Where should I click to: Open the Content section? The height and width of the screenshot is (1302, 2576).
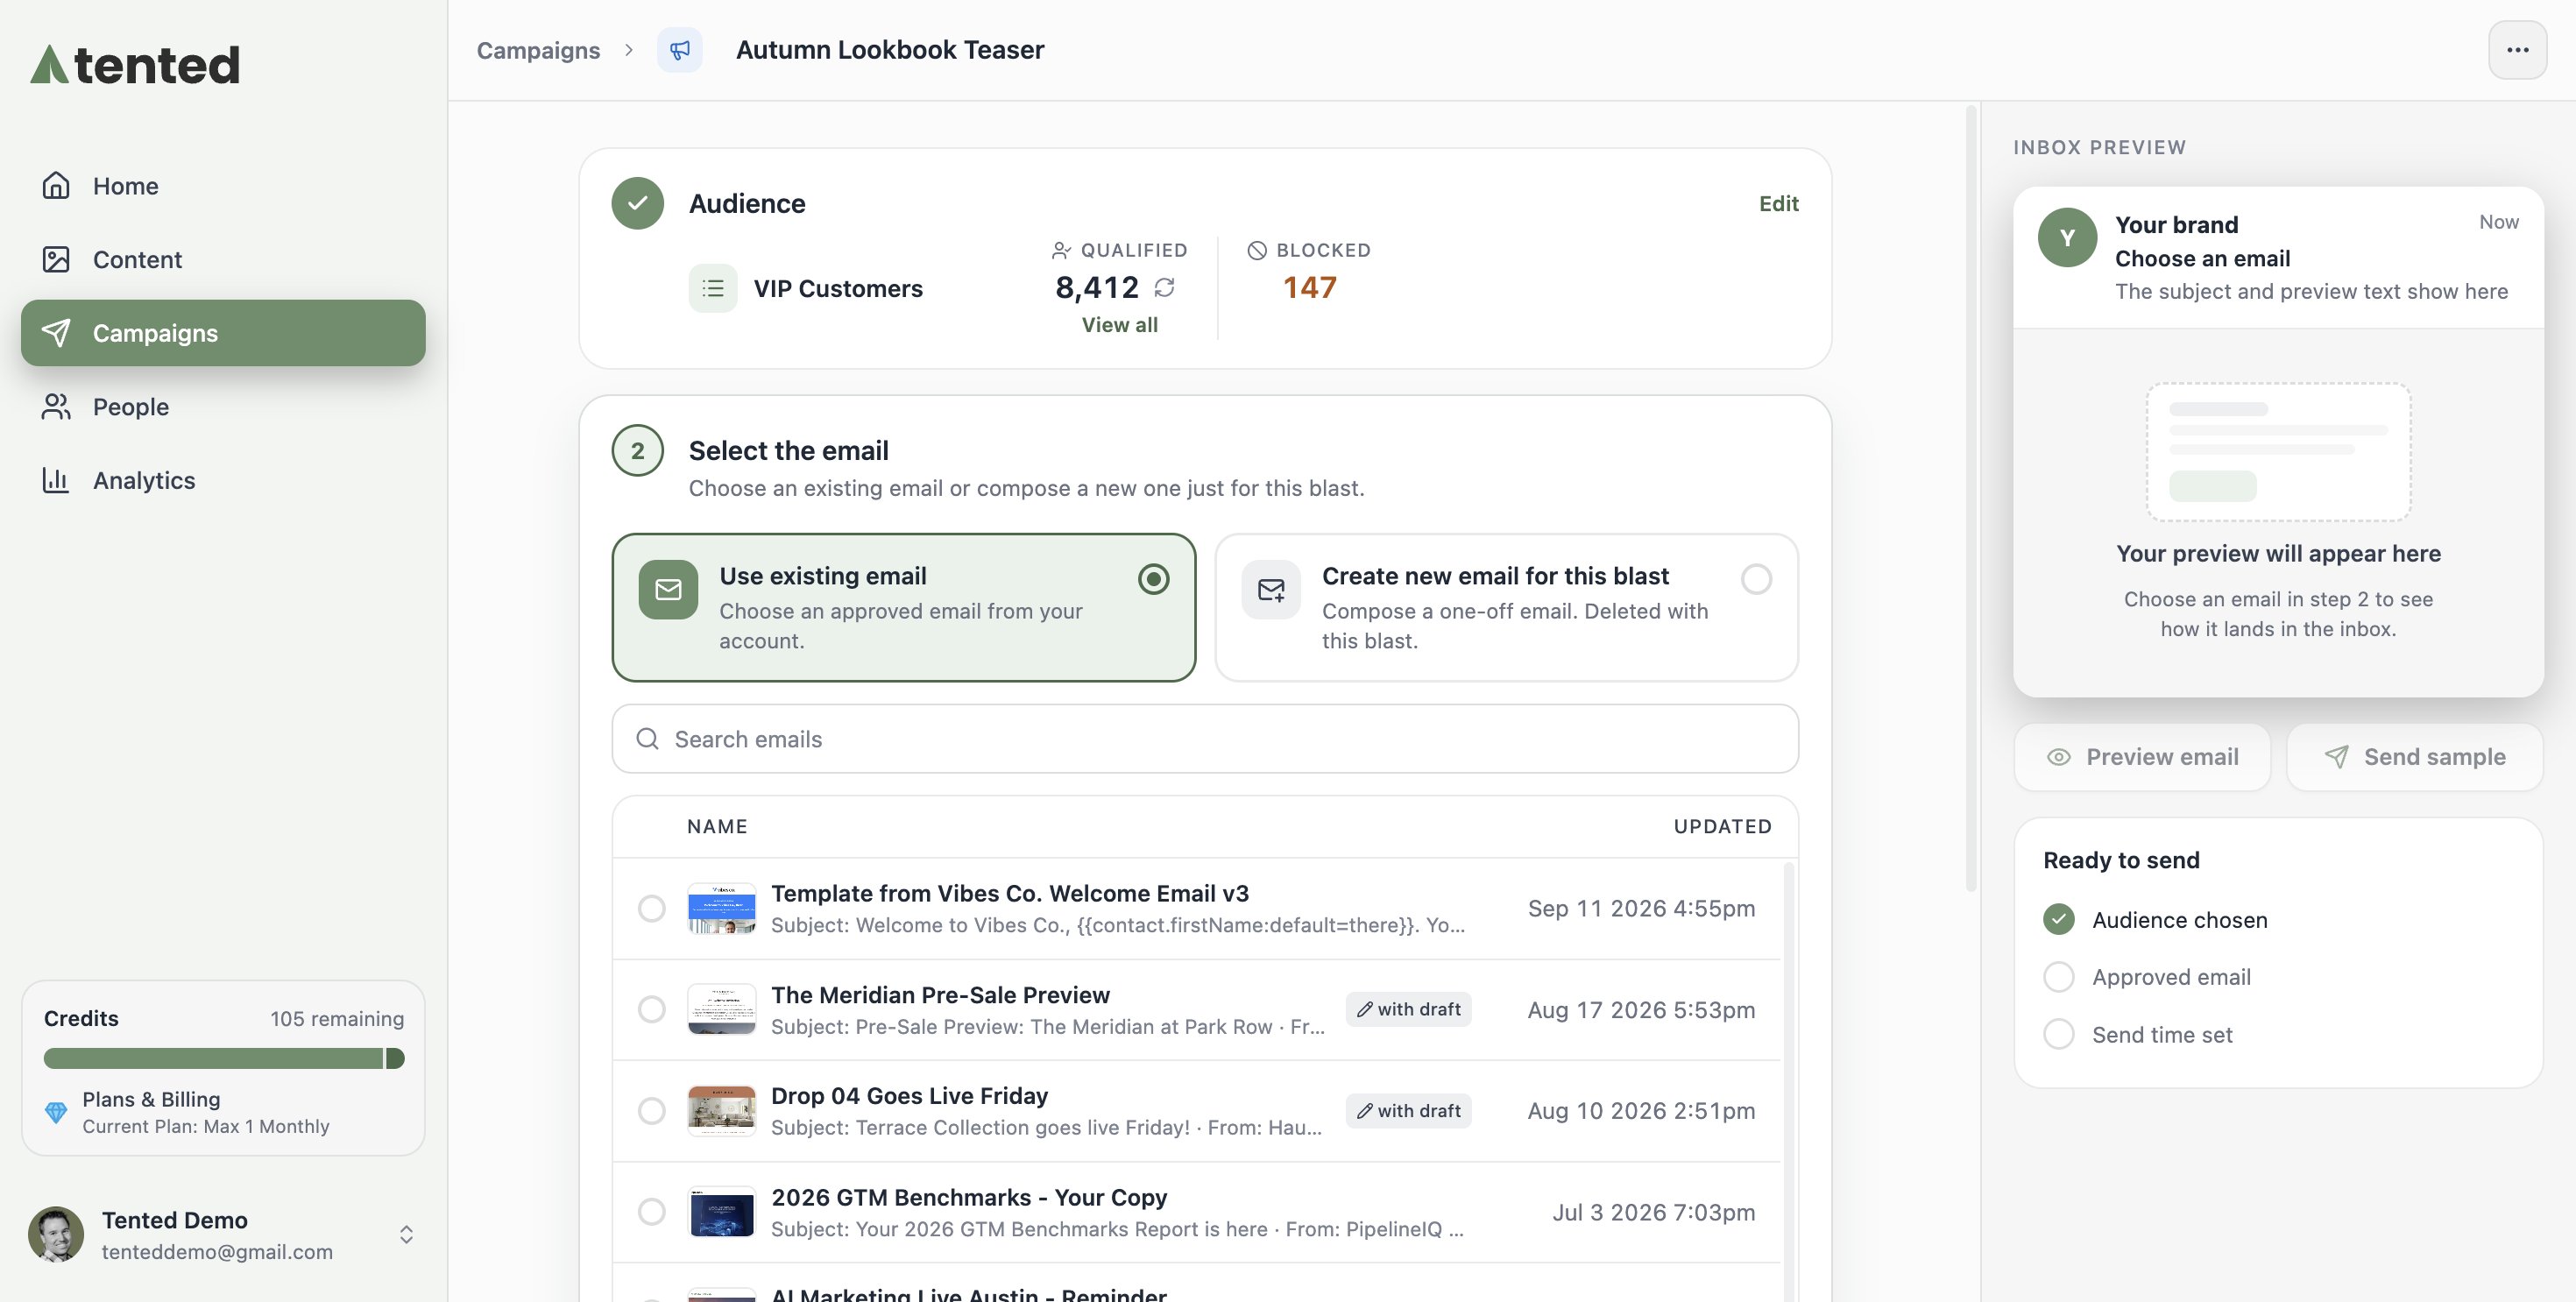[x=223, y=259]
